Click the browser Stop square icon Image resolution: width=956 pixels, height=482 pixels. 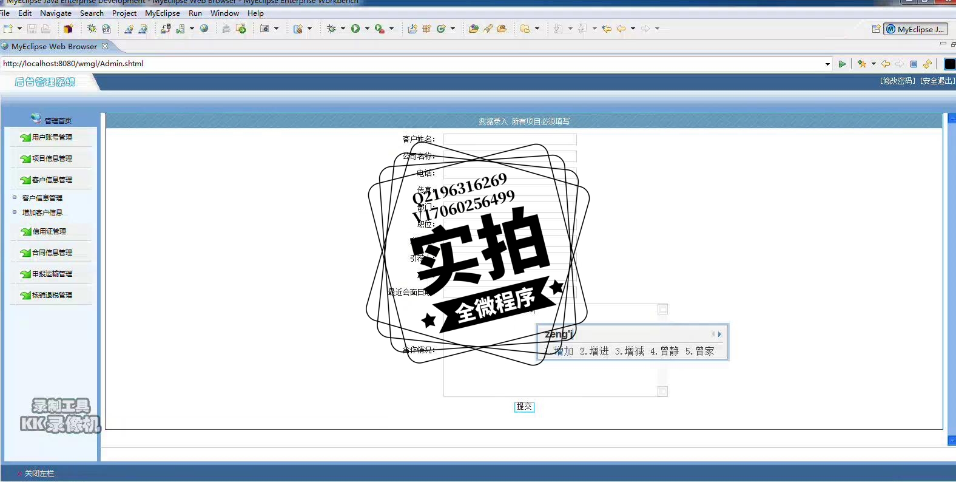tap(914, 64)
